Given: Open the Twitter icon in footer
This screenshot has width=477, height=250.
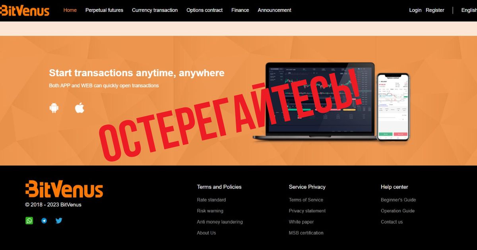Looking at the screenshot, I should (59, 221).
